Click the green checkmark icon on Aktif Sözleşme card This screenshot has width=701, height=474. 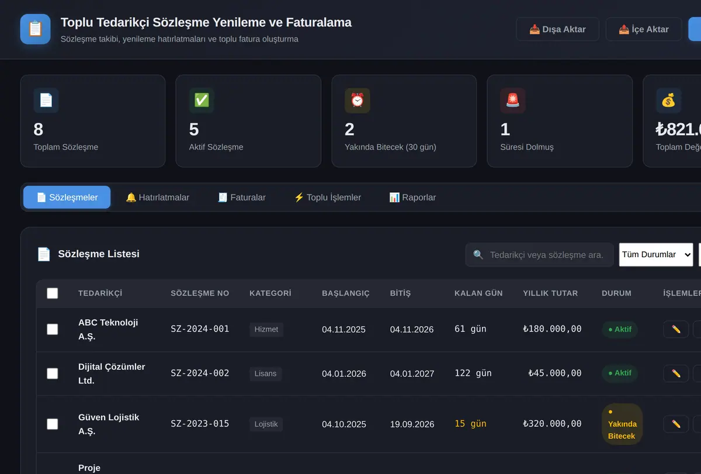click(x=202, y=101)
